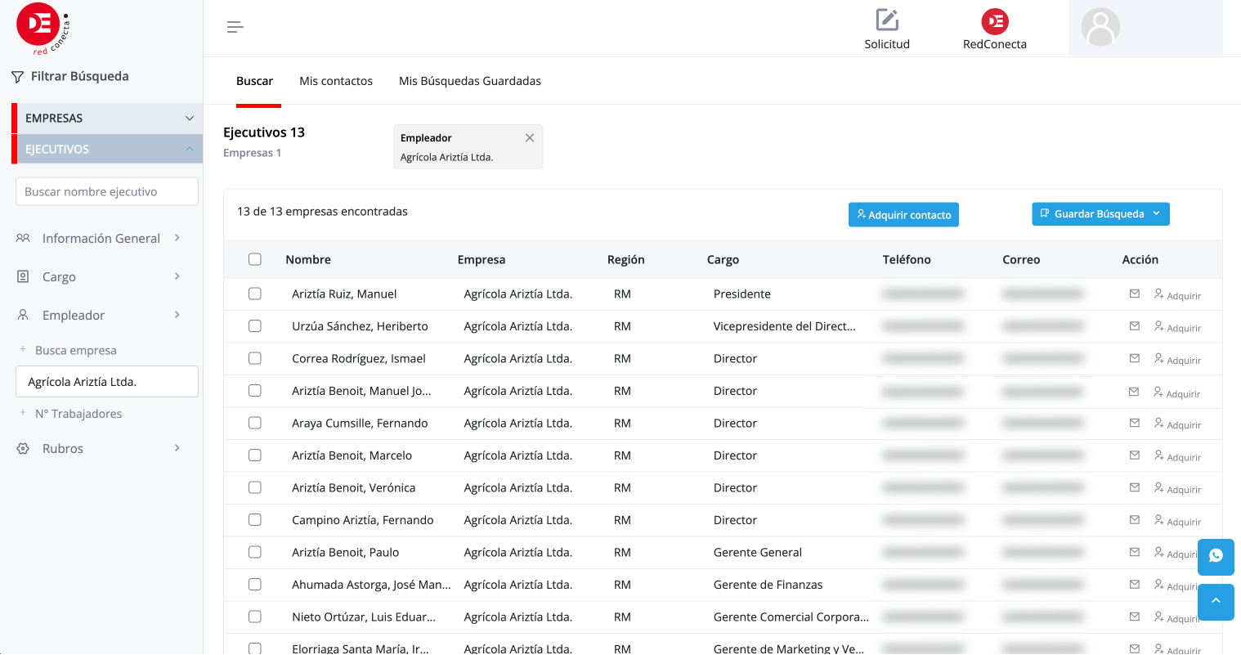1241x655 pixels.
Task: Open the Solicitud menu item label
Action: click(887, 44)
